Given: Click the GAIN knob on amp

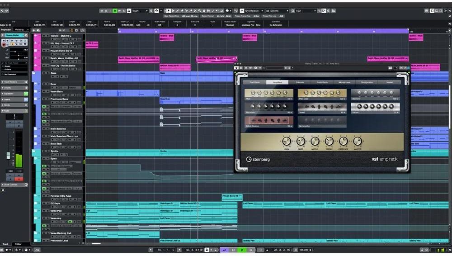Looking at the screenshot, I should pyautogui.click(x=286, y=141).
